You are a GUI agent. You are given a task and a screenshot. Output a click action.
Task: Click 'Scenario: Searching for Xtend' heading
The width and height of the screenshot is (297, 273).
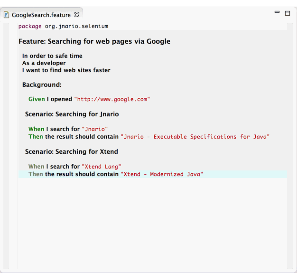(72, 151)
